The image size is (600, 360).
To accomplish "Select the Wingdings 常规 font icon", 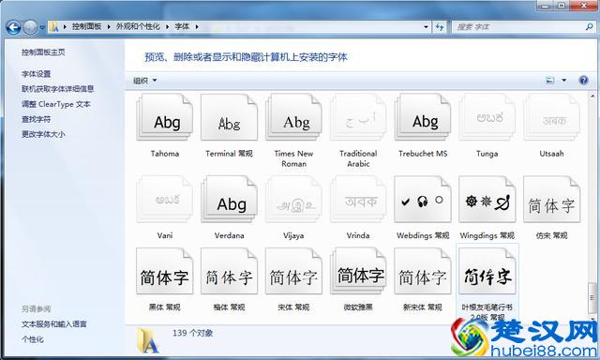I will pos(487,200).
